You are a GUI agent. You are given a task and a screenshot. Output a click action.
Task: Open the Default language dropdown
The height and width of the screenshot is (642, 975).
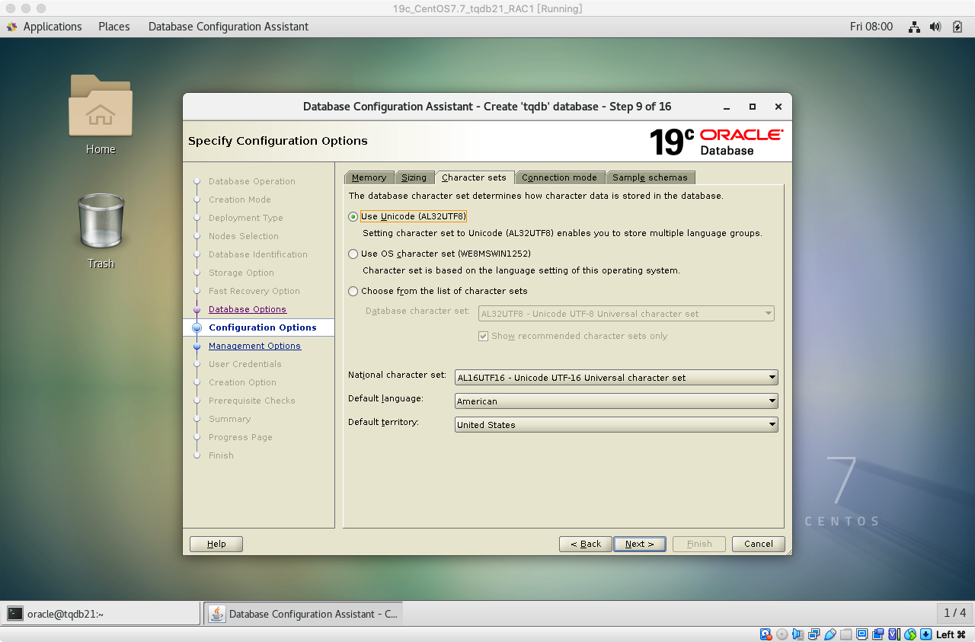(616, 401)
